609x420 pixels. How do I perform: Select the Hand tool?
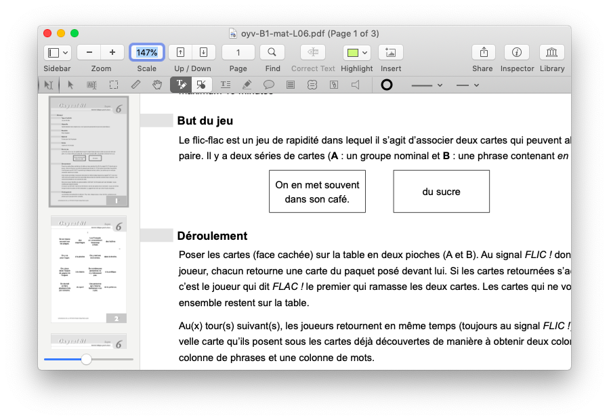pyautogui.click(x=157, y=85)
